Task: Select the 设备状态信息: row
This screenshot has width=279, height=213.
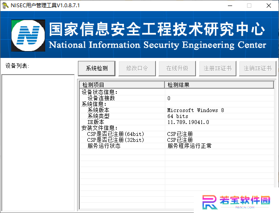Action: 177,92
